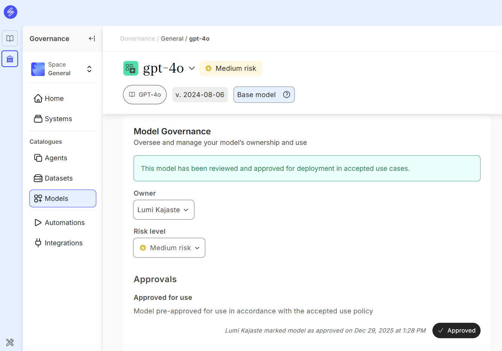Select the Governance building icon in the rail
This screenshot has height=351, width=502.
tap(10, 59)
